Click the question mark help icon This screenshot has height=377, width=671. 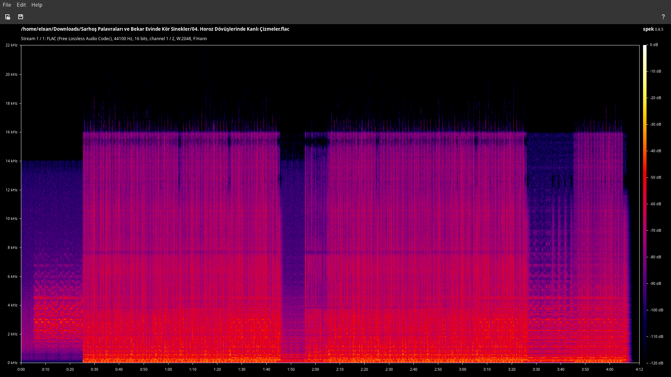pos(663,17)
